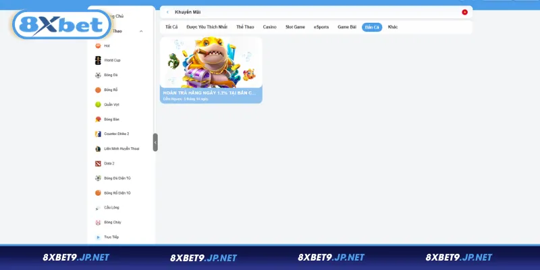540x270 pixels.
Task: Open the Trực Tiếp live play icon
Action: pyautogui.click(x=98, y=238)
